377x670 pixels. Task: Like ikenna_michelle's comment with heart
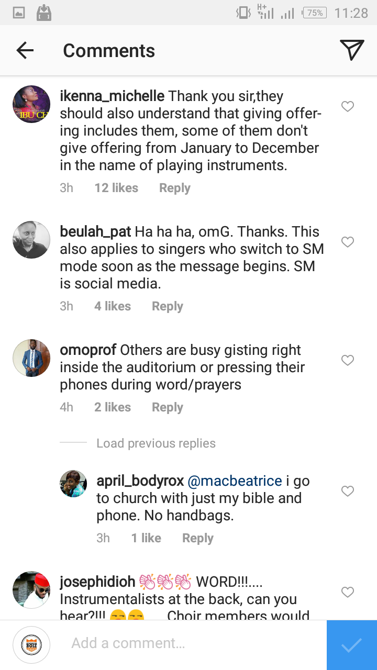pos(348,107)
